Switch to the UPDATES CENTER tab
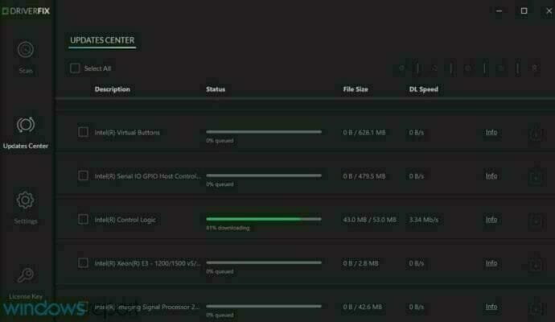This screenshot has height=322, width=555. coord(102,40)
